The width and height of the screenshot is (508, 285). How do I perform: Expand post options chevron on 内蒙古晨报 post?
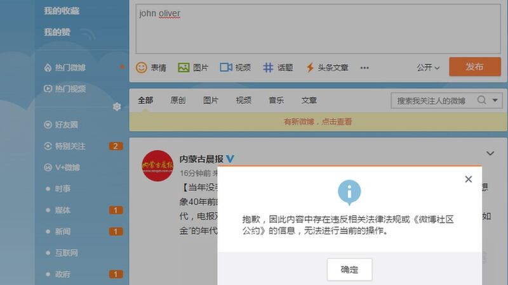[490, 153]
